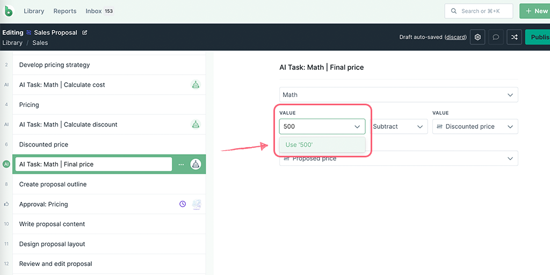
Task: Click the green AI badge beside Final price
Action: 6,164
